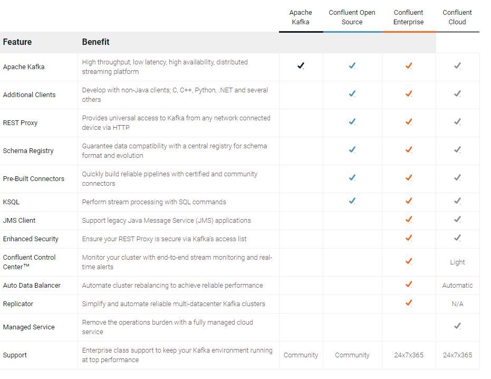Click blue checkmark for Pre-Built Connectors
The image size is (491, 379).
(x=352, y=178)
